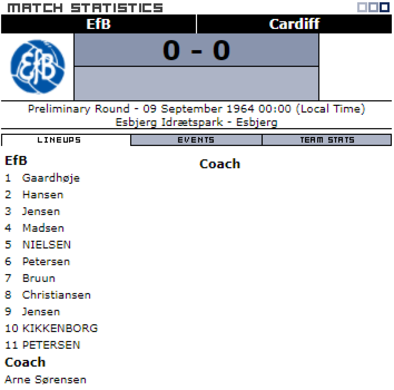Click the middle square icon at top right
Screen dimensions: 394x390
pos(373,7)
